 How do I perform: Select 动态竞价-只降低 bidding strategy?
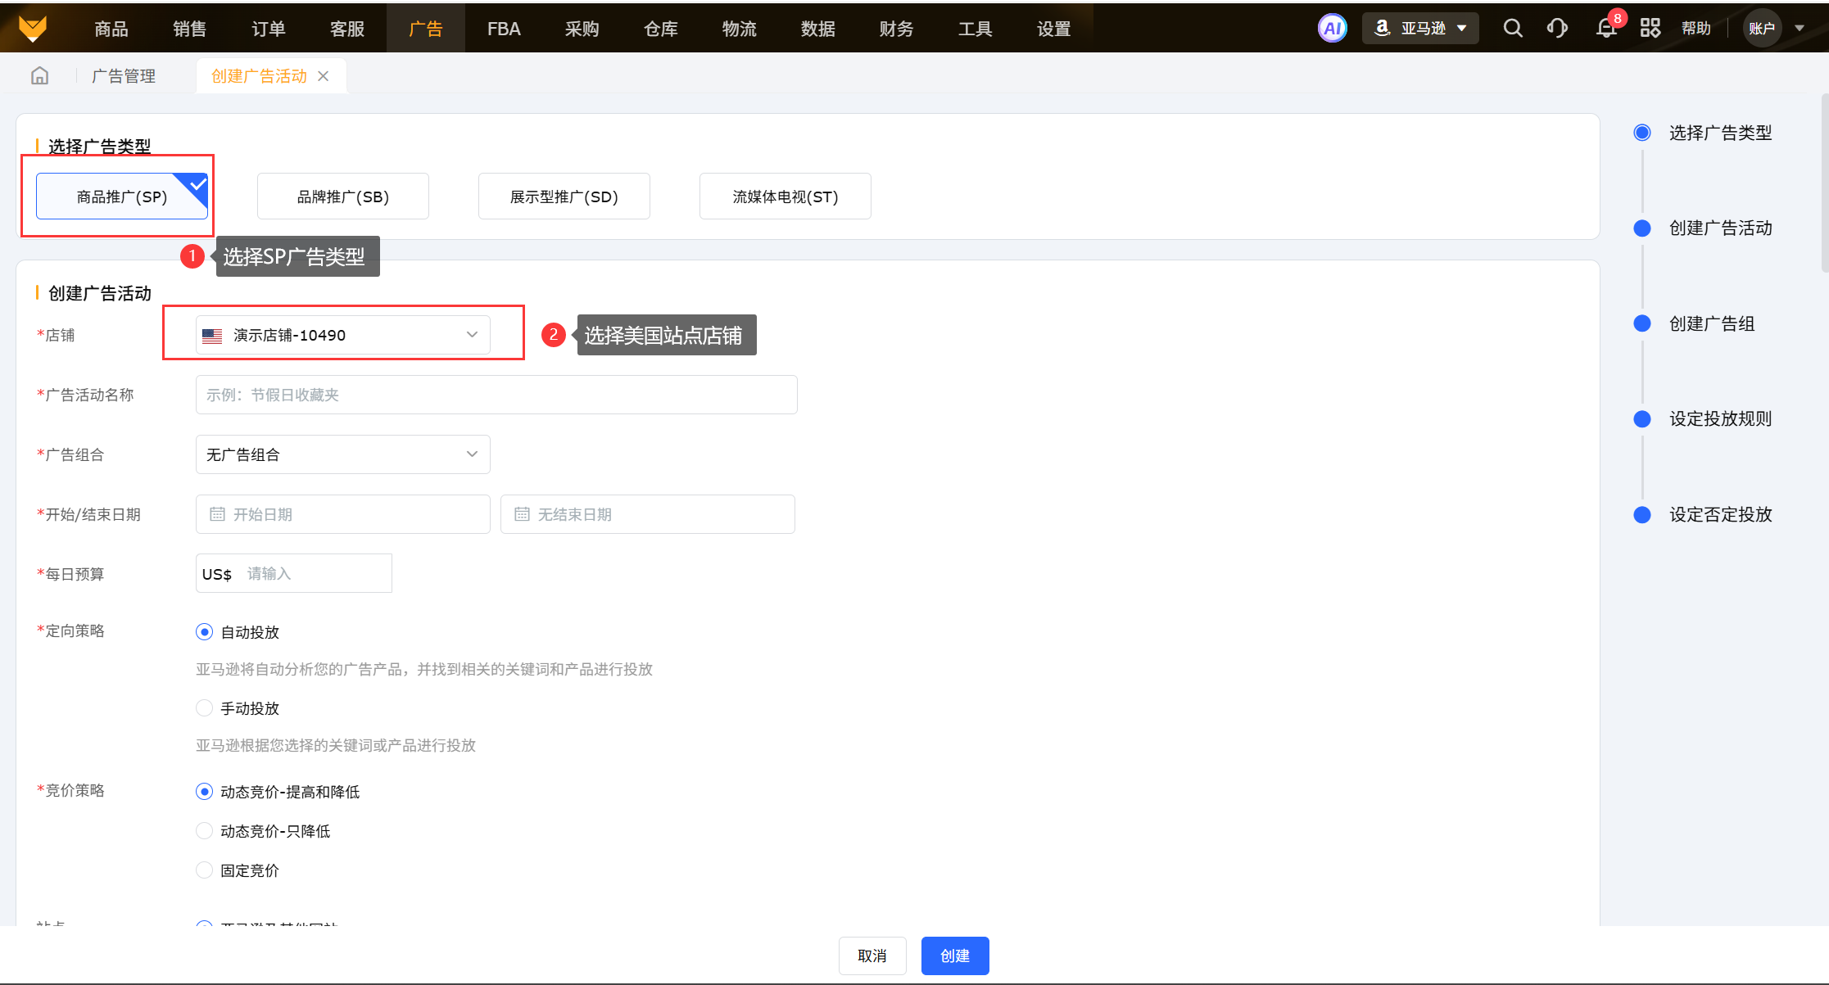(x=205, y=831)
